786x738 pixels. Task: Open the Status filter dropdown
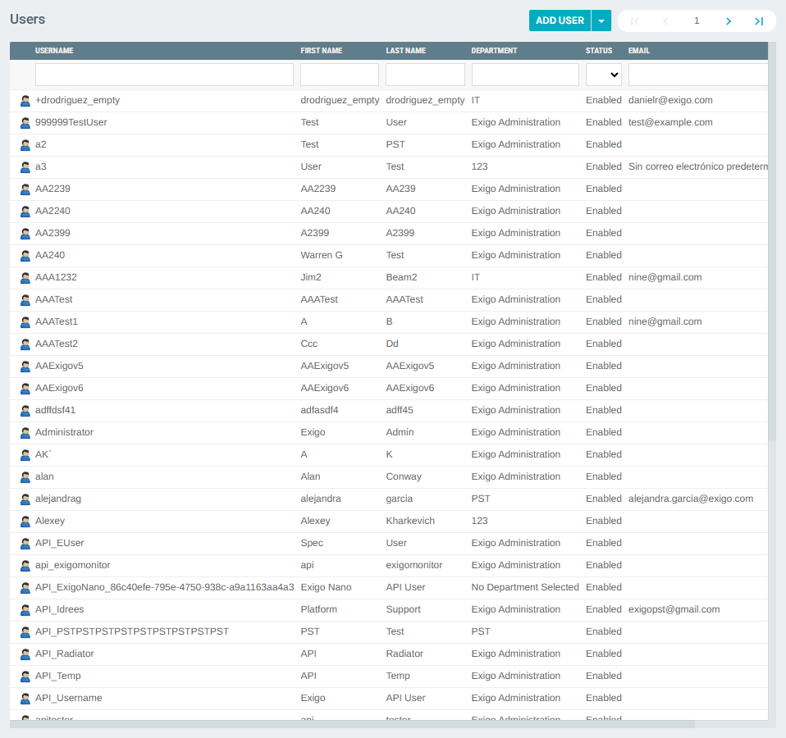click(x=603, y=75)
